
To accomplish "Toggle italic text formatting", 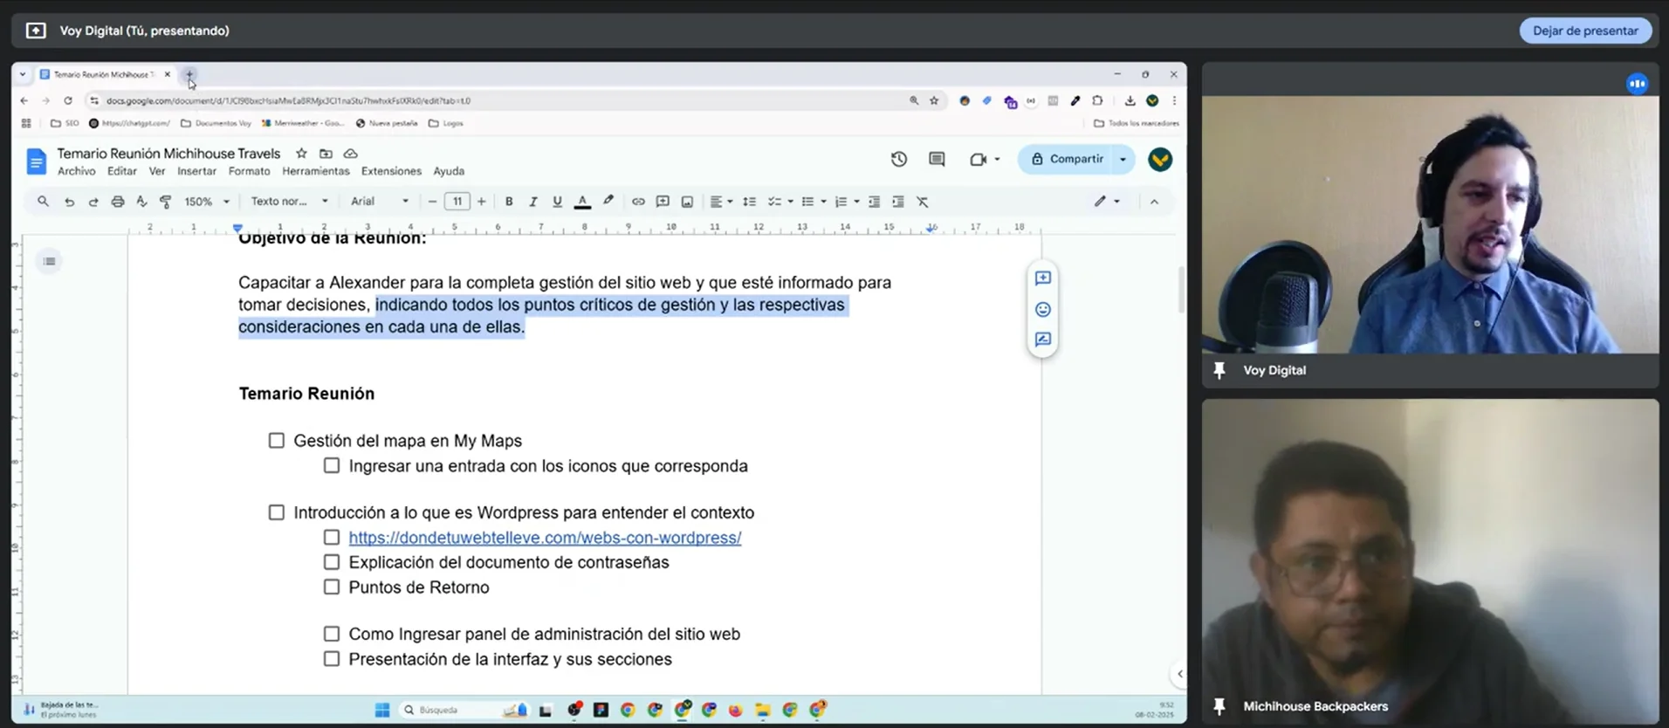I will pos(532,202).
